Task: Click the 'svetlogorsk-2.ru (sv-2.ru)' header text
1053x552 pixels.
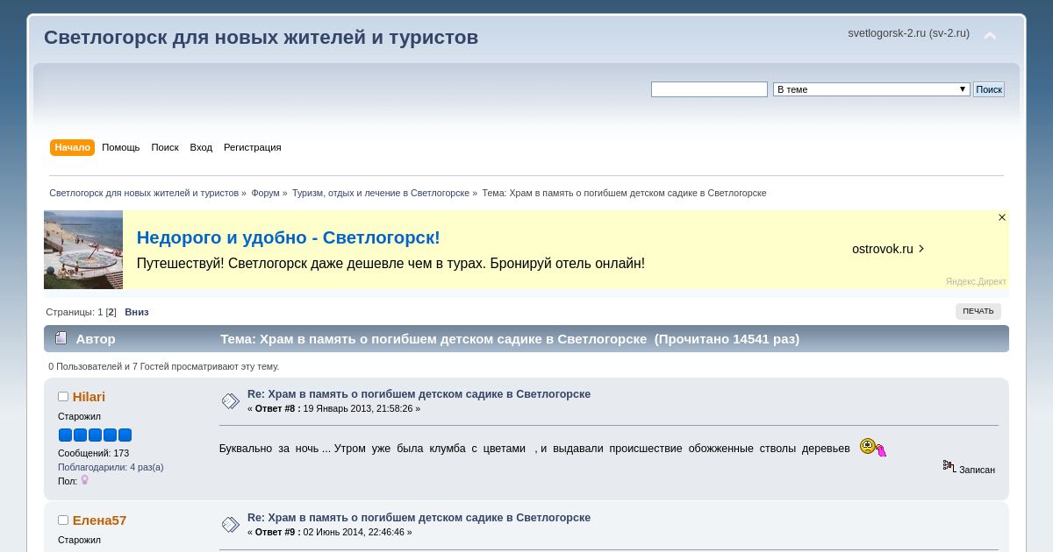Action: coord(908,33)
